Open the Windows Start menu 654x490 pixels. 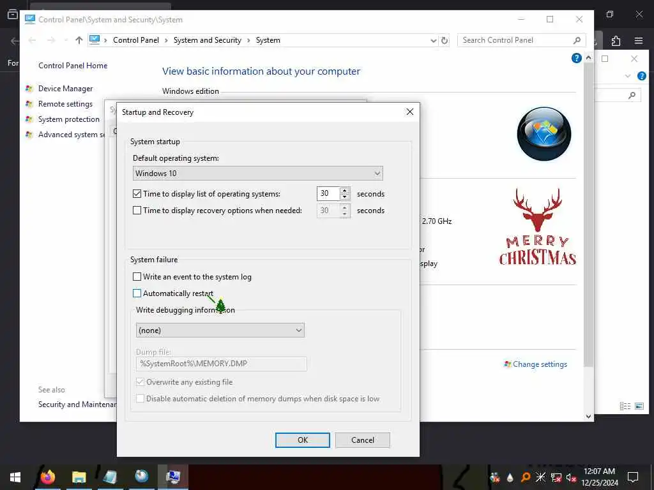click(15, 477)
